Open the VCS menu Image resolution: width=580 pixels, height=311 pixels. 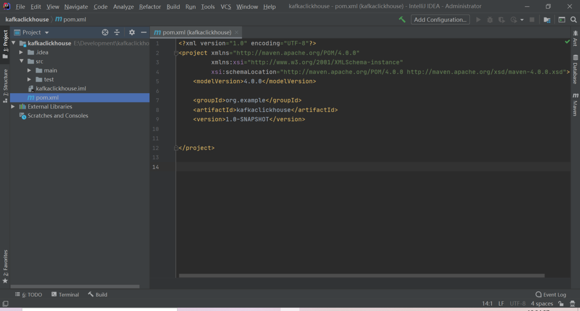click(226, 7)
